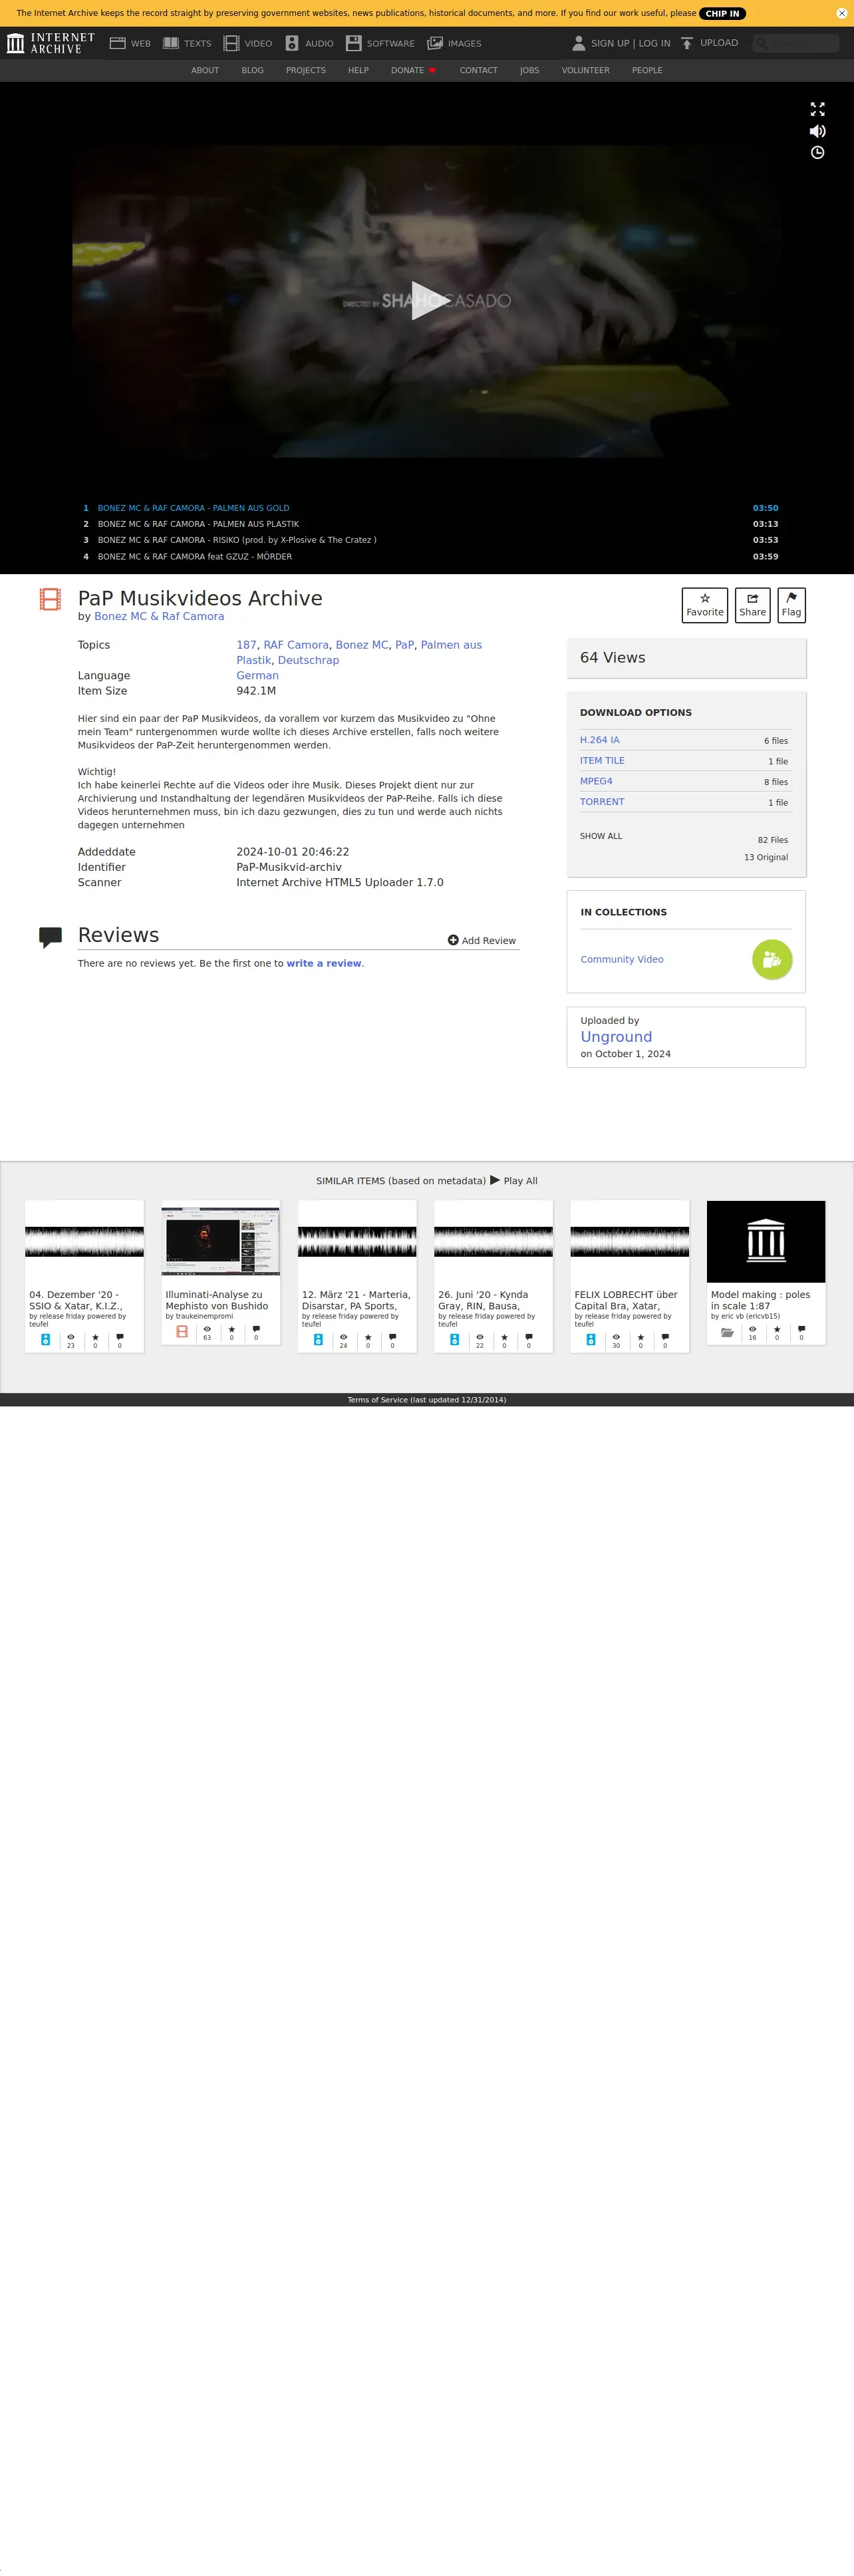The width and height of the screenshot is (854, 2576).
Task: Select track 3 Risiko
Action: [x=430, y=540]
